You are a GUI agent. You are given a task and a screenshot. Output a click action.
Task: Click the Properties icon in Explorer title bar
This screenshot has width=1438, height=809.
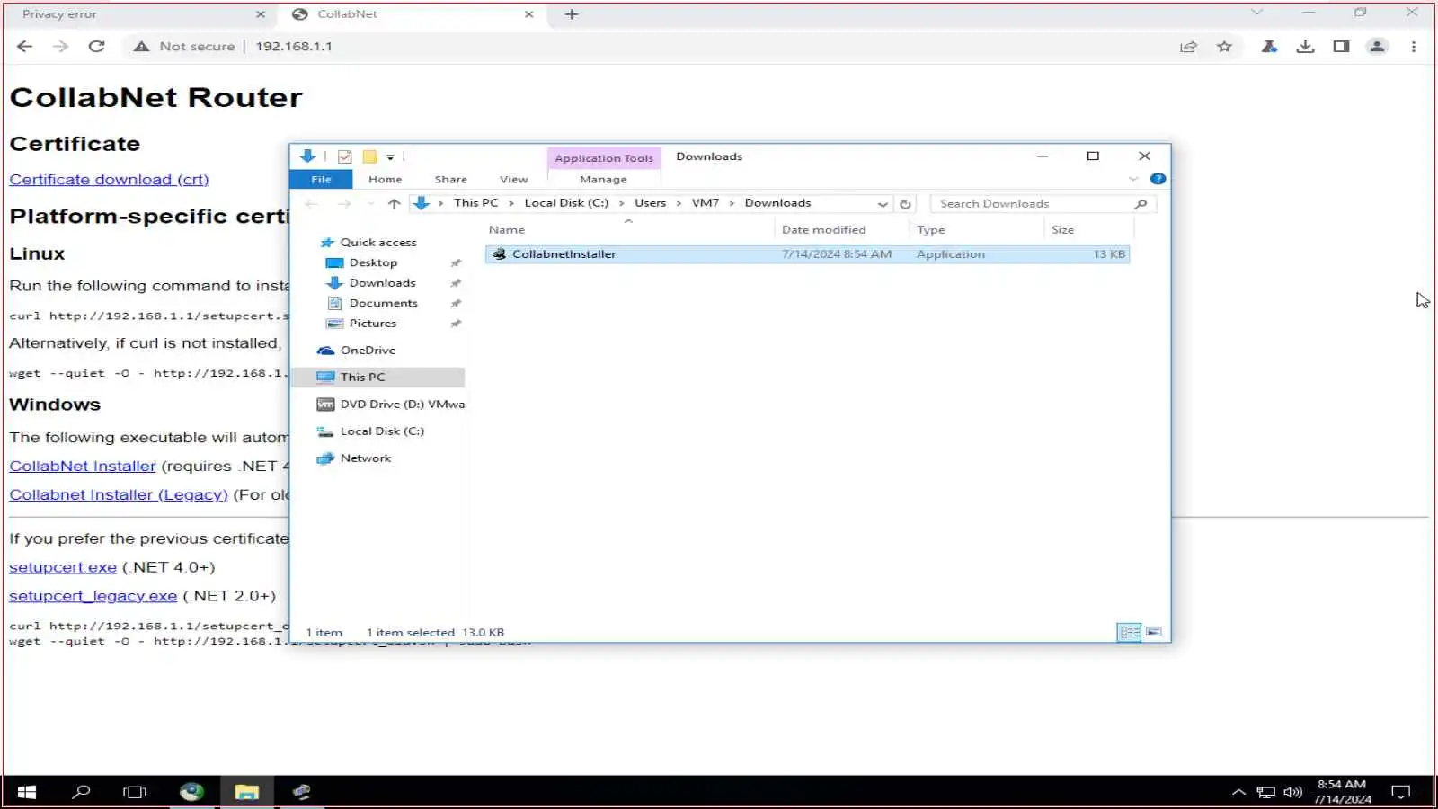344,156
